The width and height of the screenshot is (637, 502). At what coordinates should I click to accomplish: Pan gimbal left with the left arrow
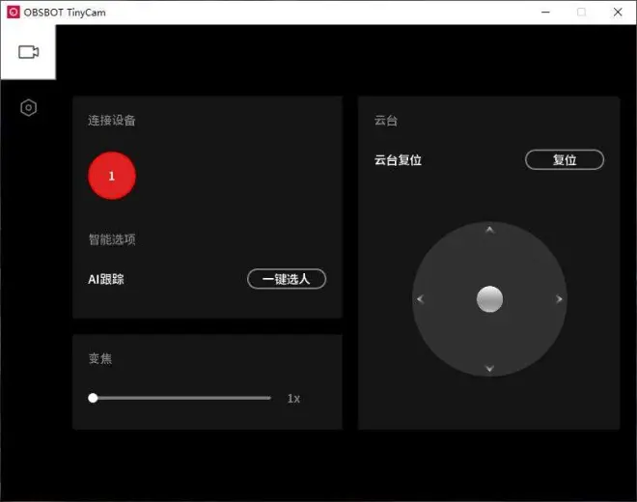point(421,299)
